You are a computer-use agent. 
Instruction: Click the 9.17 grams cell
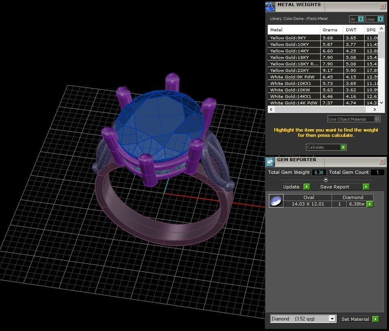332,70
